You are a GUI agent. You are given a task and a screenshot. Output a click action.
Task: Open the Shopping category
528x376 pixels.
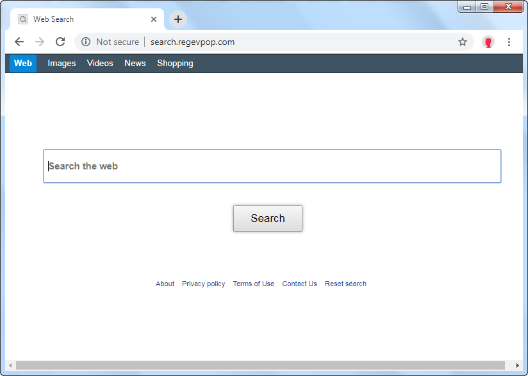point(175,64)
